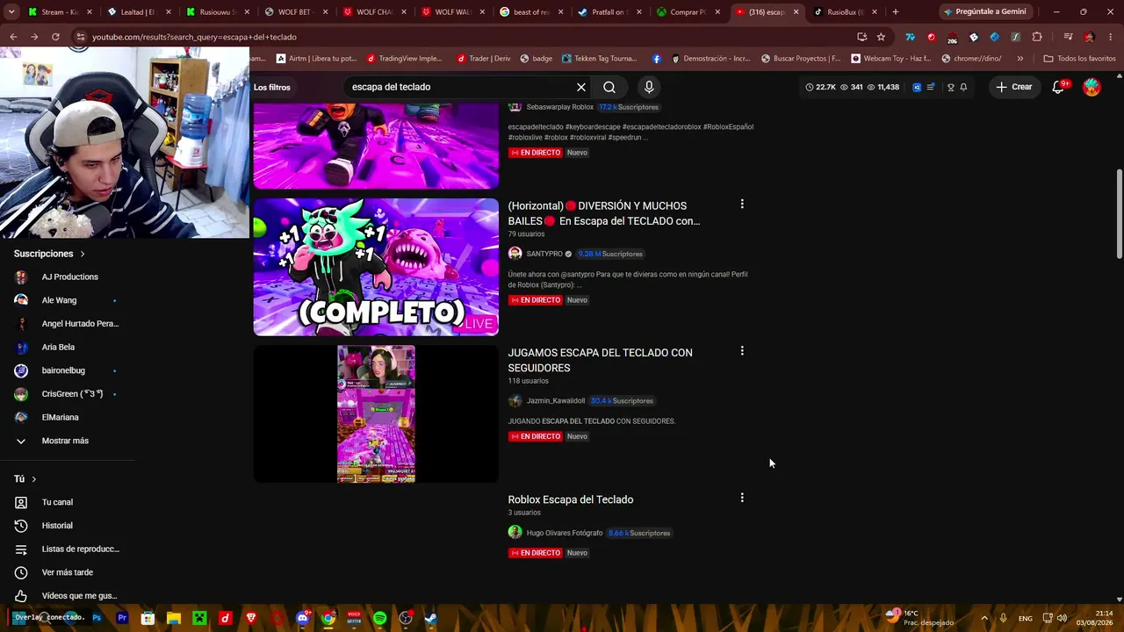Viewport: 1124px width, 632px height.
Task: Visit Hugo Olivares Fotógrafo channel
Action: click(565, 533)
